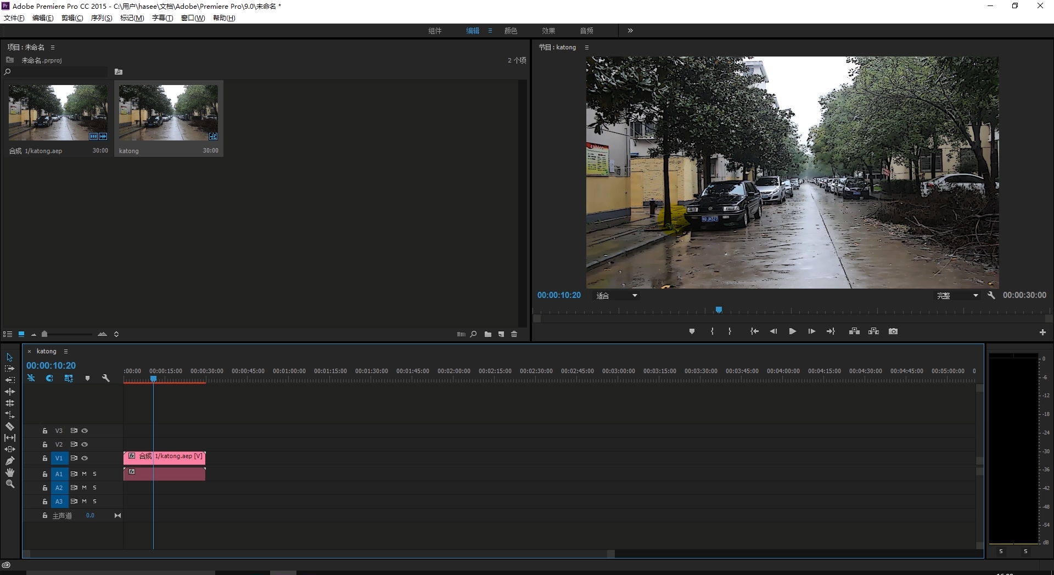Click the V1 track target button

point(59,458)
